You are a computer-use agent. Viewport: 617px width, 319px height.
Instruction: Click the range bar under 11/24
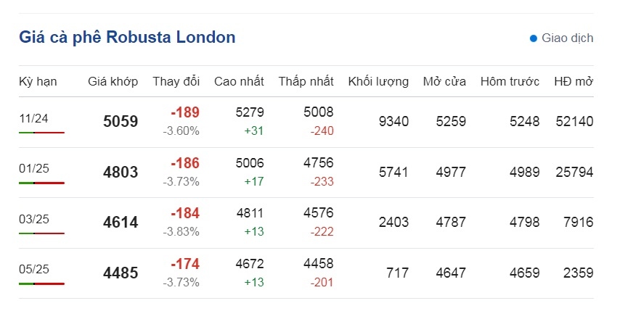coord(41,133)
